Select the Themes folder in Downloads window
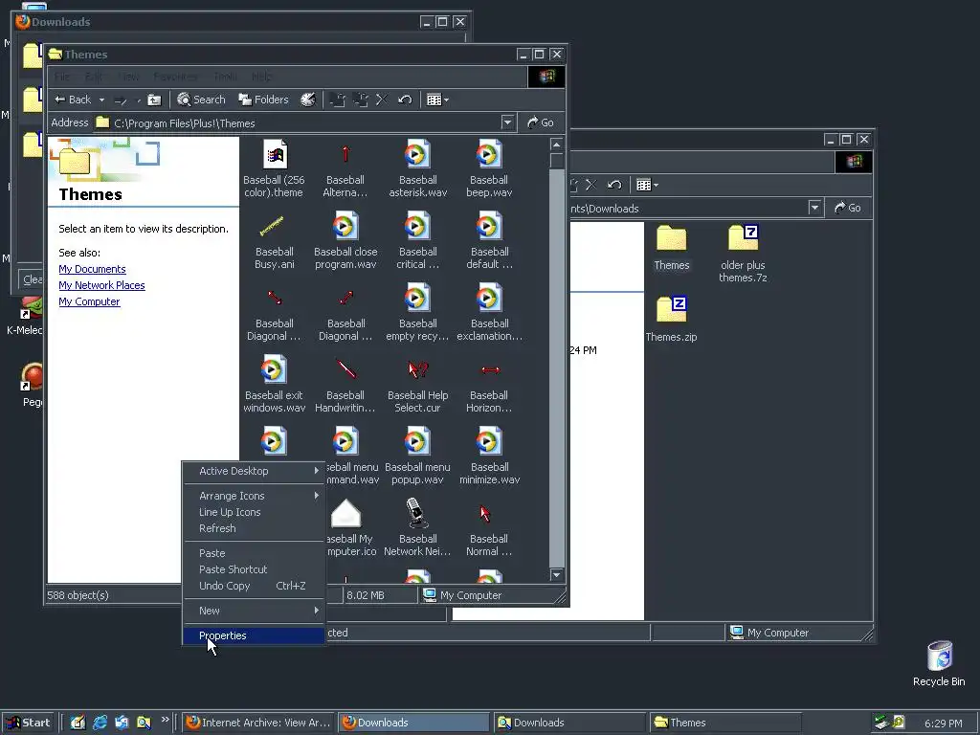 671,248
